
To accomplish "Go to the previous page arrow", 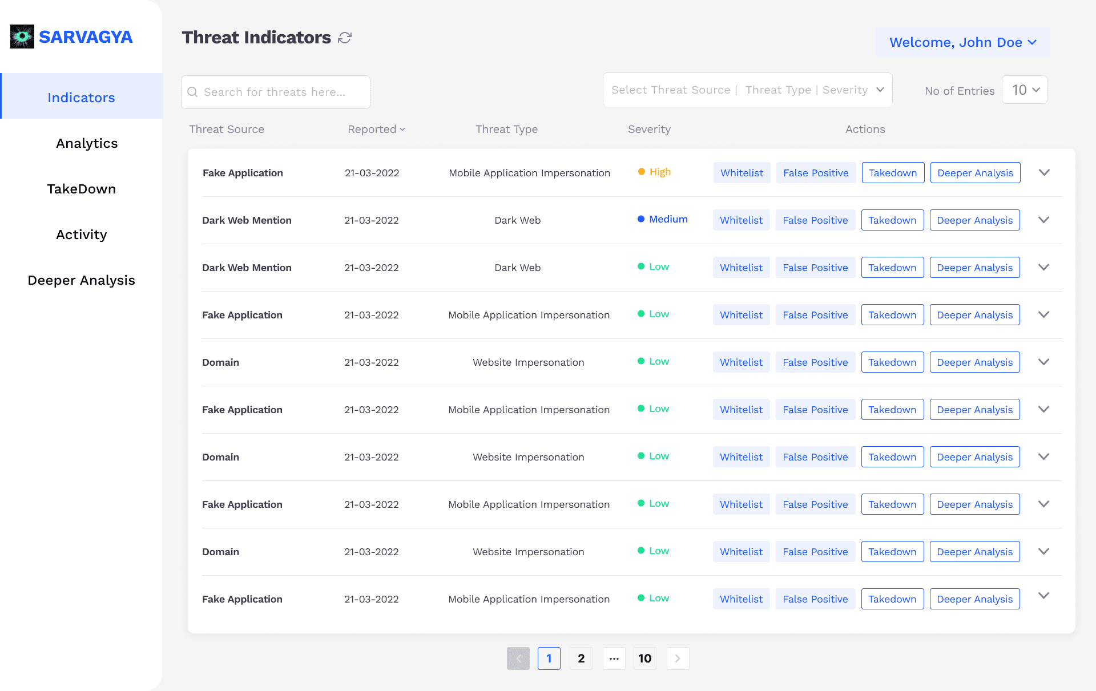I will click(518, 658).
